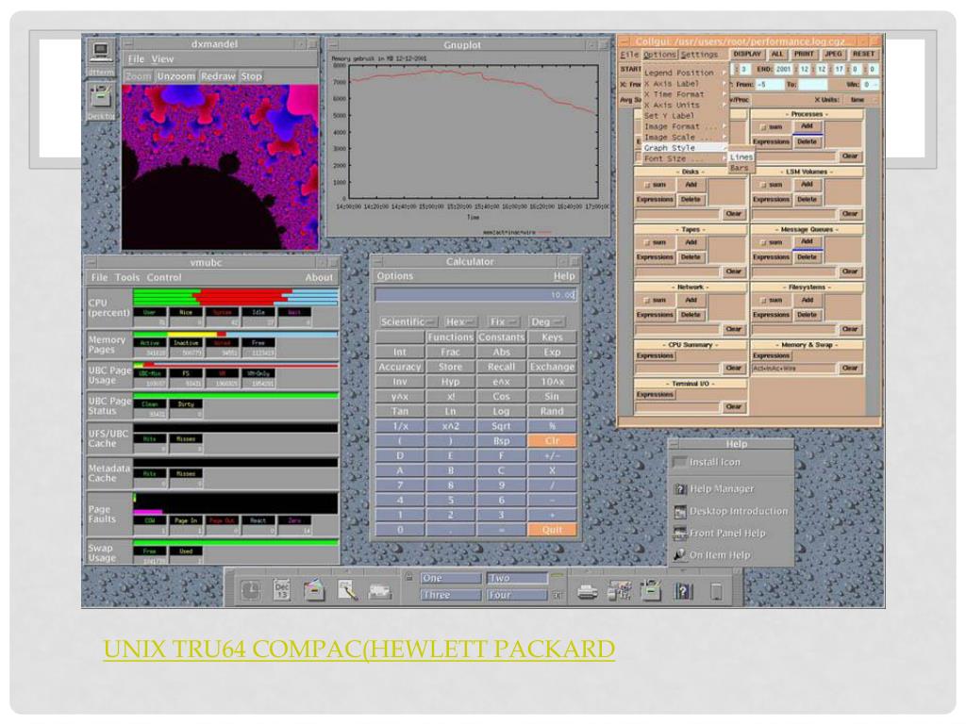Toggle the sum checkbox under Filesystems
The height and width of the screenshot is (724, 966).
pyautogui.click(x=763, y=301)
